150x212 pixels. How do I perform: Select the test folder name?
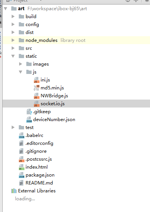pyautogui.click(x=30, y=128)
